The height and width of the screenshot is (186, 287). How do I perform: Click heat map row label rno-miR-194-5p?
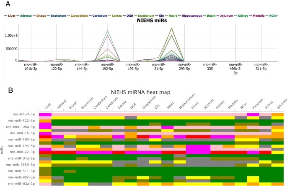(x=21, y=146)
